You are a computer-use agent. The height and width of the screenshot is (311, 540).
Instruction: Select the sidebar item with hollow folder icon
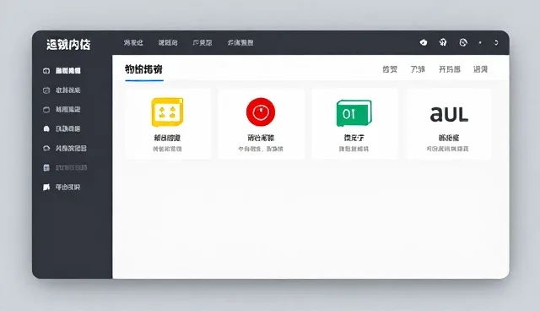tap(62, 110)
